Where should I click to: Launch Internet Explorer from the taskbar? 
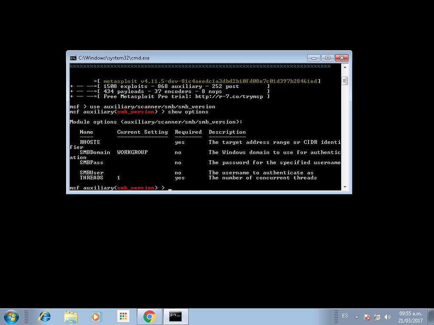[44, 316]
